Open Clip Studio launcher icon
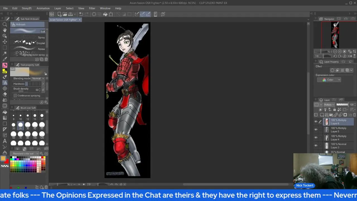This screenshot has width=357, height=201. coord(52,14)
